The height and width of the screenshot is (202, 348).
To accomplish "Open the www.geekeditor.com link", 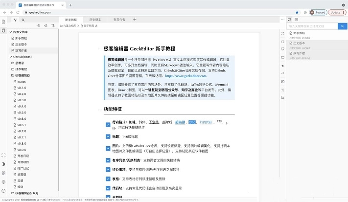I will [x=186, y=76].
